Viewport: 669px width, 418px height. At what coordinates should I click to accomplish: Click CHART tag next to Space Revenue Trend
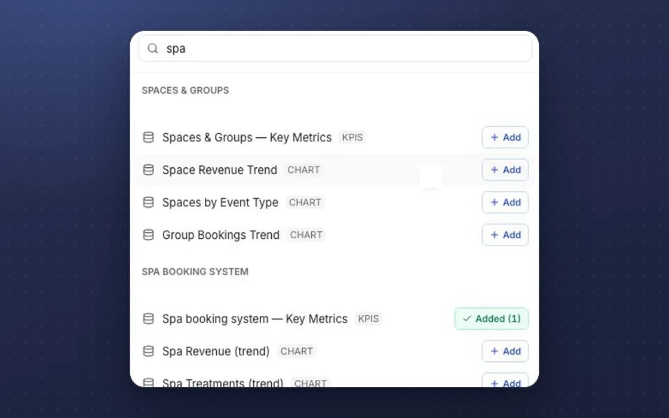304,170
